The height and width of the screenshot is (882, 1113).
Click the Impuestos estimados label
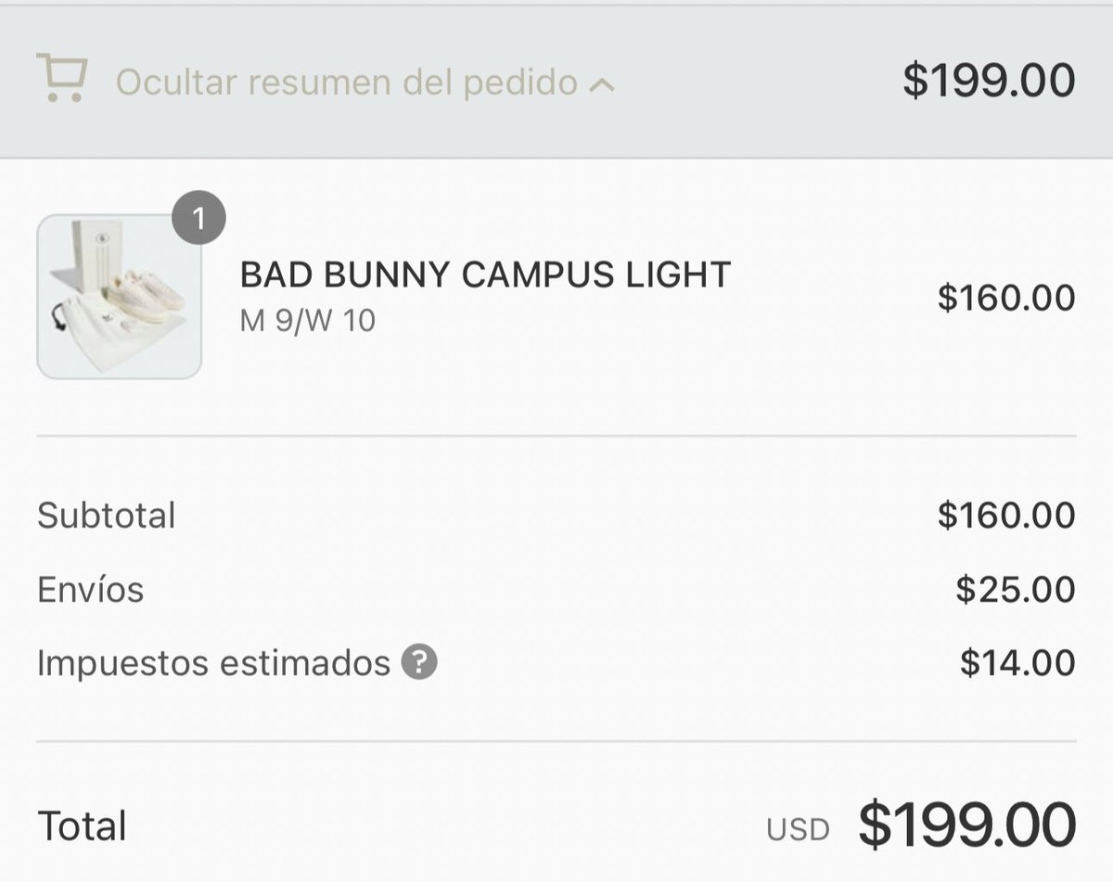tap(213, 663)
